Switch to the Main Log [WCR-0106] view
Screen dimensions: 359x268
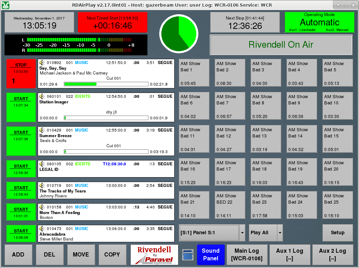click(x=247, y=255)
